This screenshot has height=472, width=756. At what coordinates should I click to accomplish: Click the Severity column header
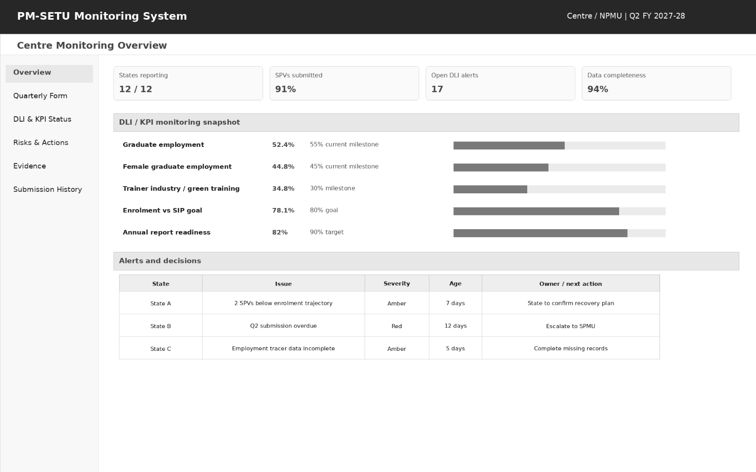[x=397, y=284]
